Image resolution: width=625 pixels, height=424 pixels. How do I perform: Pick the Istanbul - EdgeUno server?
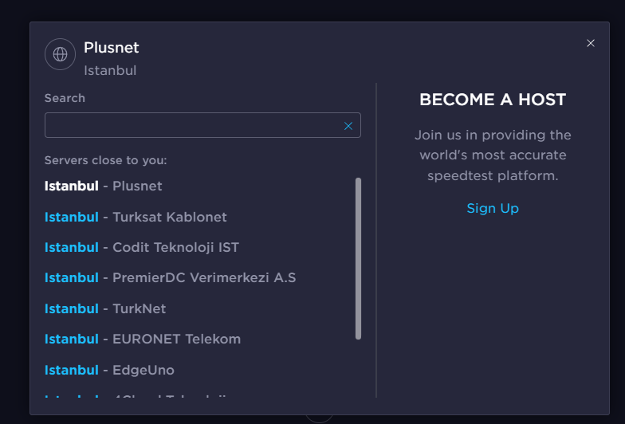109,370
